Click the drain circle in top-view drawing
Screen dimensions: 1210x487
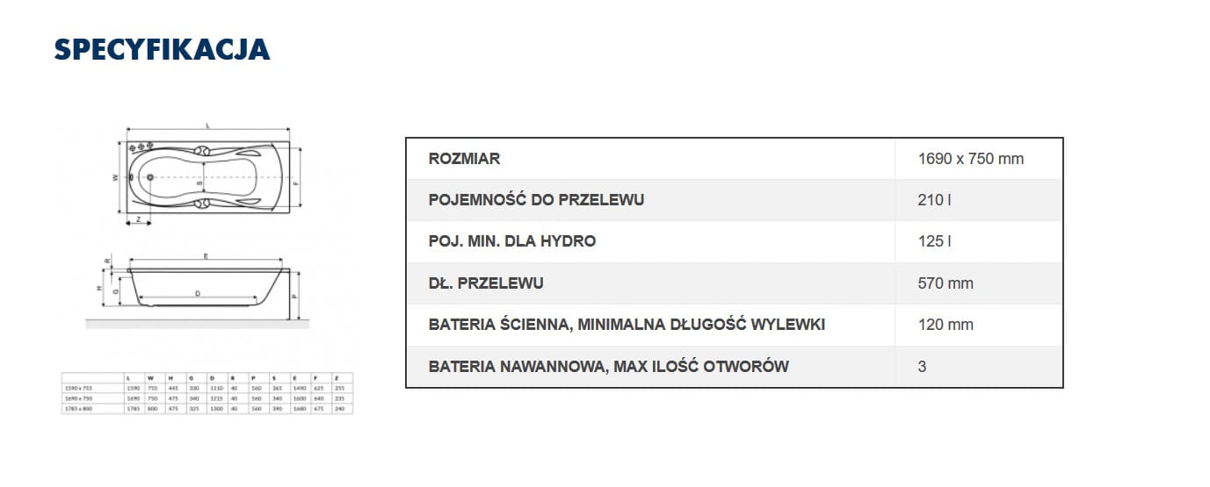pos(150,177)
